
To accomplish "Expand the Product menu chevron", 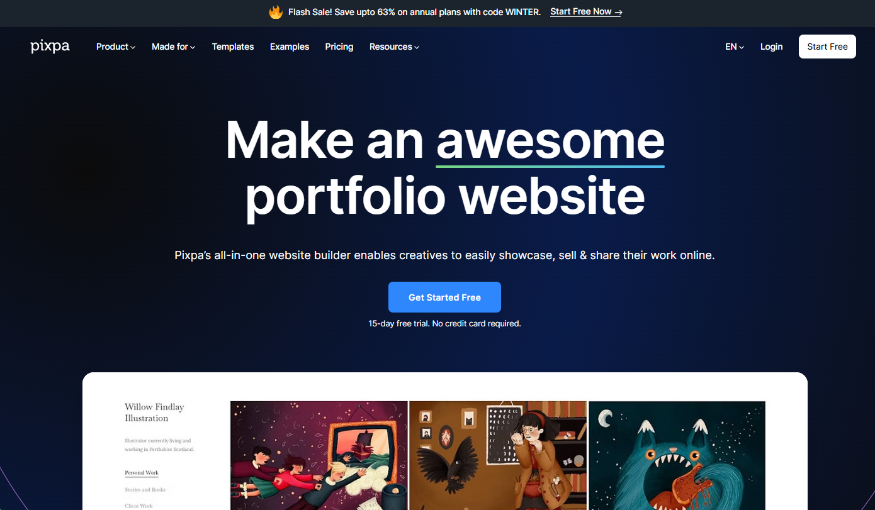I will (x=133, y=47).
